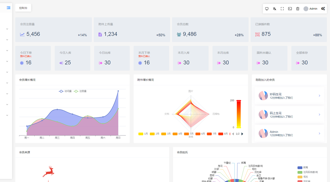Click the file icon in 附件上传量
Screen dimensions: 330x182
tap(100, 34)
